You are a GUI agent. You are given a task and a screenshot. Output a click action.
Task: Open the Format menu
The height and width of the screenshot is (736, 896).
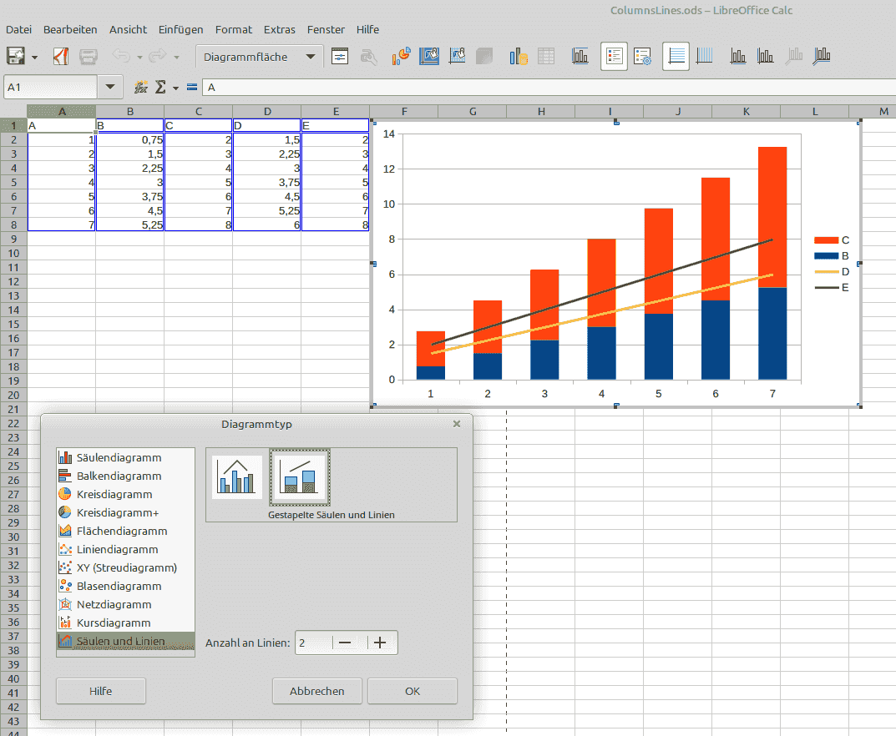coord(234,29)
